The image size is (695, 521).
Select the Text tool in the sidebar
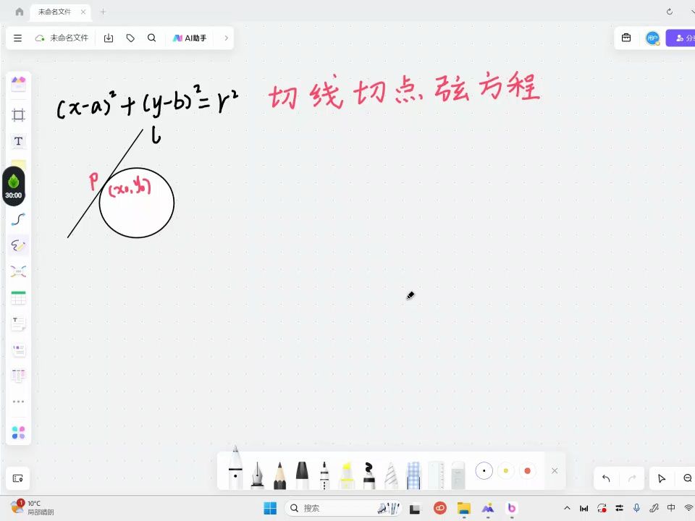[x=18, y=141]
